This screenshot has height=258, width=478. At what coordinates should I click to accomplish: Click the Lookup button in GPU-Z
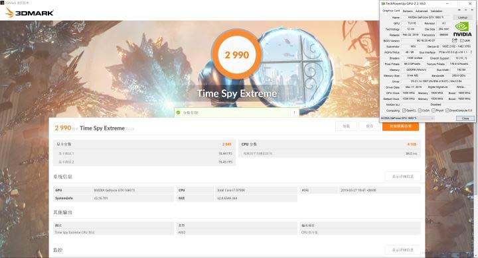[x=463, y=18]
